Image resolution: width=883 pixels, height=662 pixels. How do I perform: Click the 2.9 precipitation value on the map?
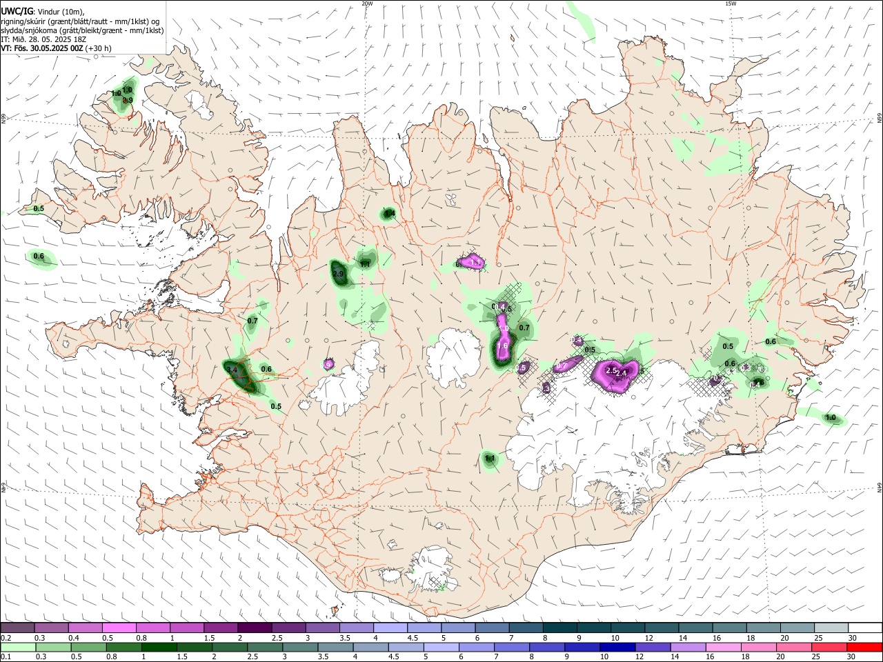pos(338,274)
